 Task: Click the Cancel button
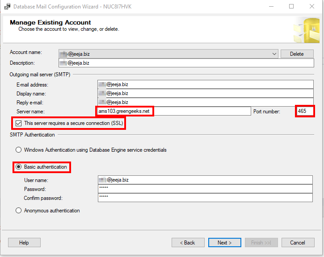298,243
